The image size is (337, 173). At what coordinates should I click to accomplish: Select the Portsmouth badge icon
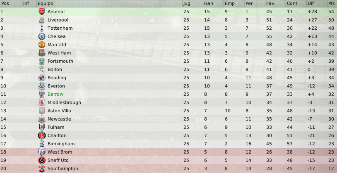(42, 61)
